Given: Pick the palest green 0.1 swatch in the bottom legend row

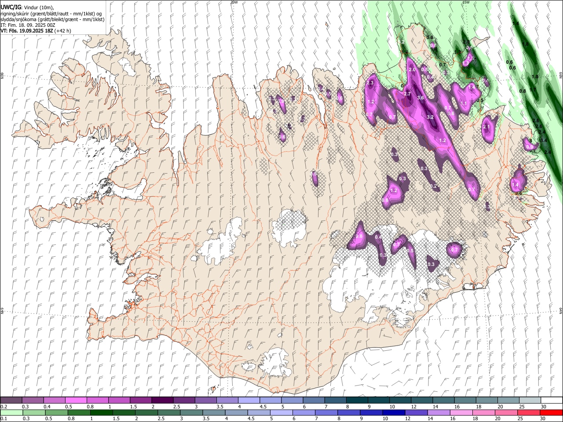Looking at the screenshot, I should pos(11,412).
